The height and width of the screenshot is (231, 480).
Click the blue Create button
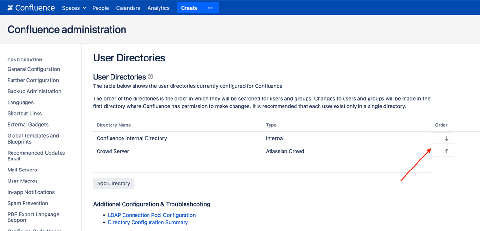coord(189,8)
